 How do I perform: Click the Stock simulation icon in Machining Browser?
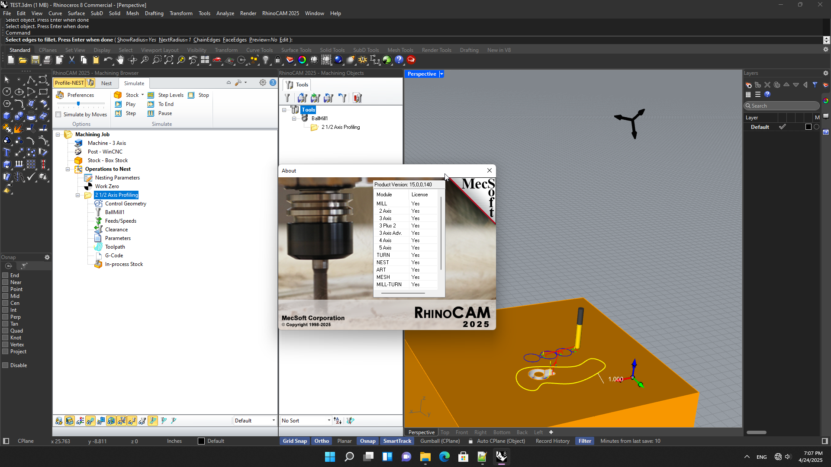tap(118, 95)
